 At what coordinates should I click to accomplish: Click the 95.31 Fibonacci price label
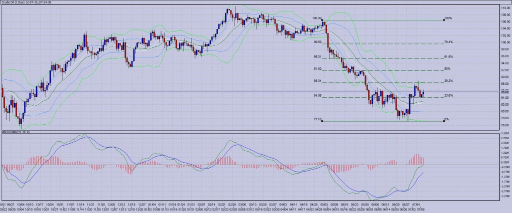click(317, 56)
